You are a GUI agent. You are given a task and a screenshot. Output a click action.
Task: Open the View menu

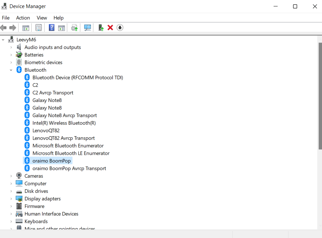(42, 18)
